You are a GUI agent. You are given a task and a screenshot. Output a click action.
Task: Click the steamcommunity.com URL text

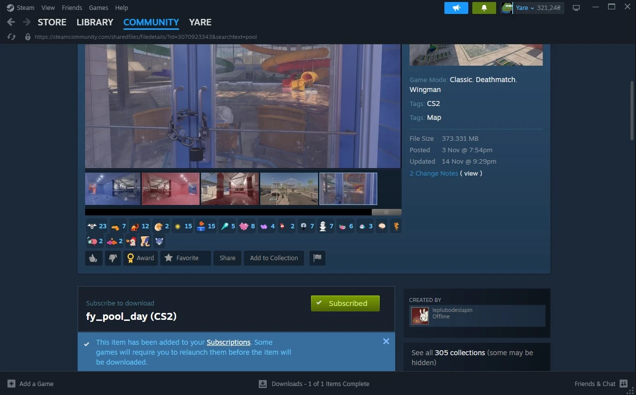[x=145, y=37]
